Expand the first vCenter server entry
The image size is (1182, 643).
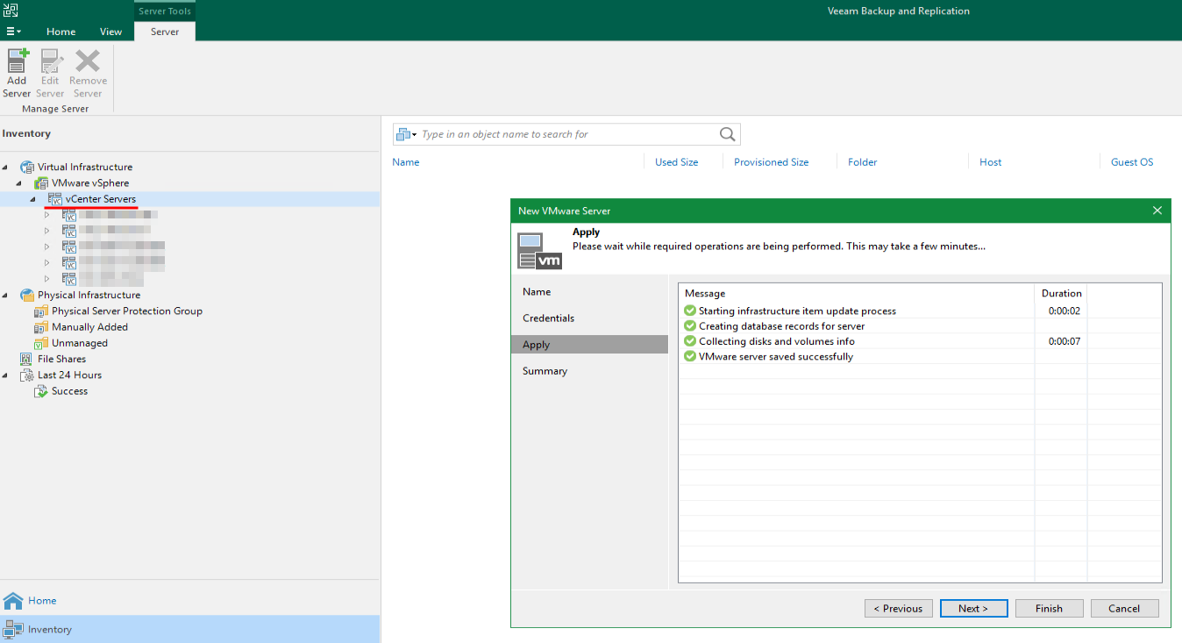47,215
